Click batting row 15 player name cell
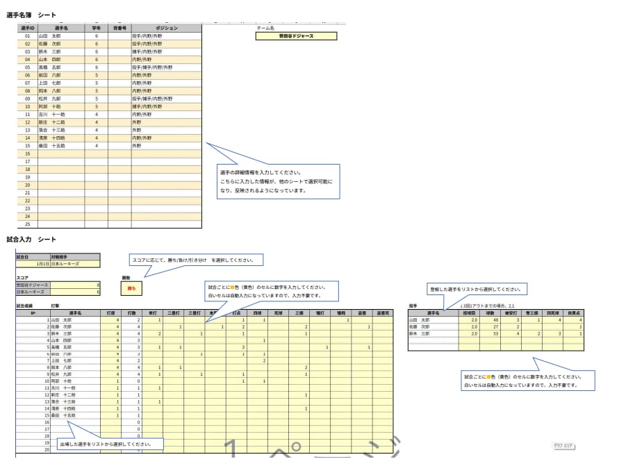This screenshot has height=466, width=619. (x=75, y=415)
